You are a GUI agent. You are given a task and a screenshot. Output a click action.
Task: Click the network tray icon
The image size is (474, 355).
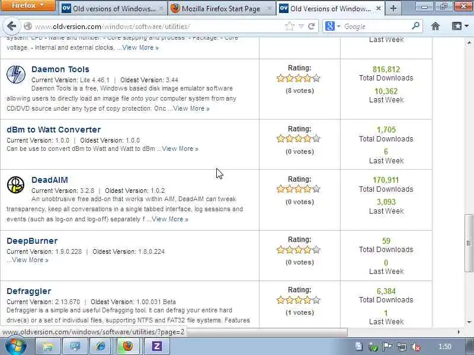point(402,347)
